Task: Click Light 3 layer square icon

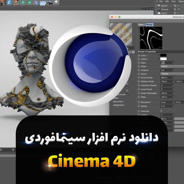Action: tap(175, 6)
